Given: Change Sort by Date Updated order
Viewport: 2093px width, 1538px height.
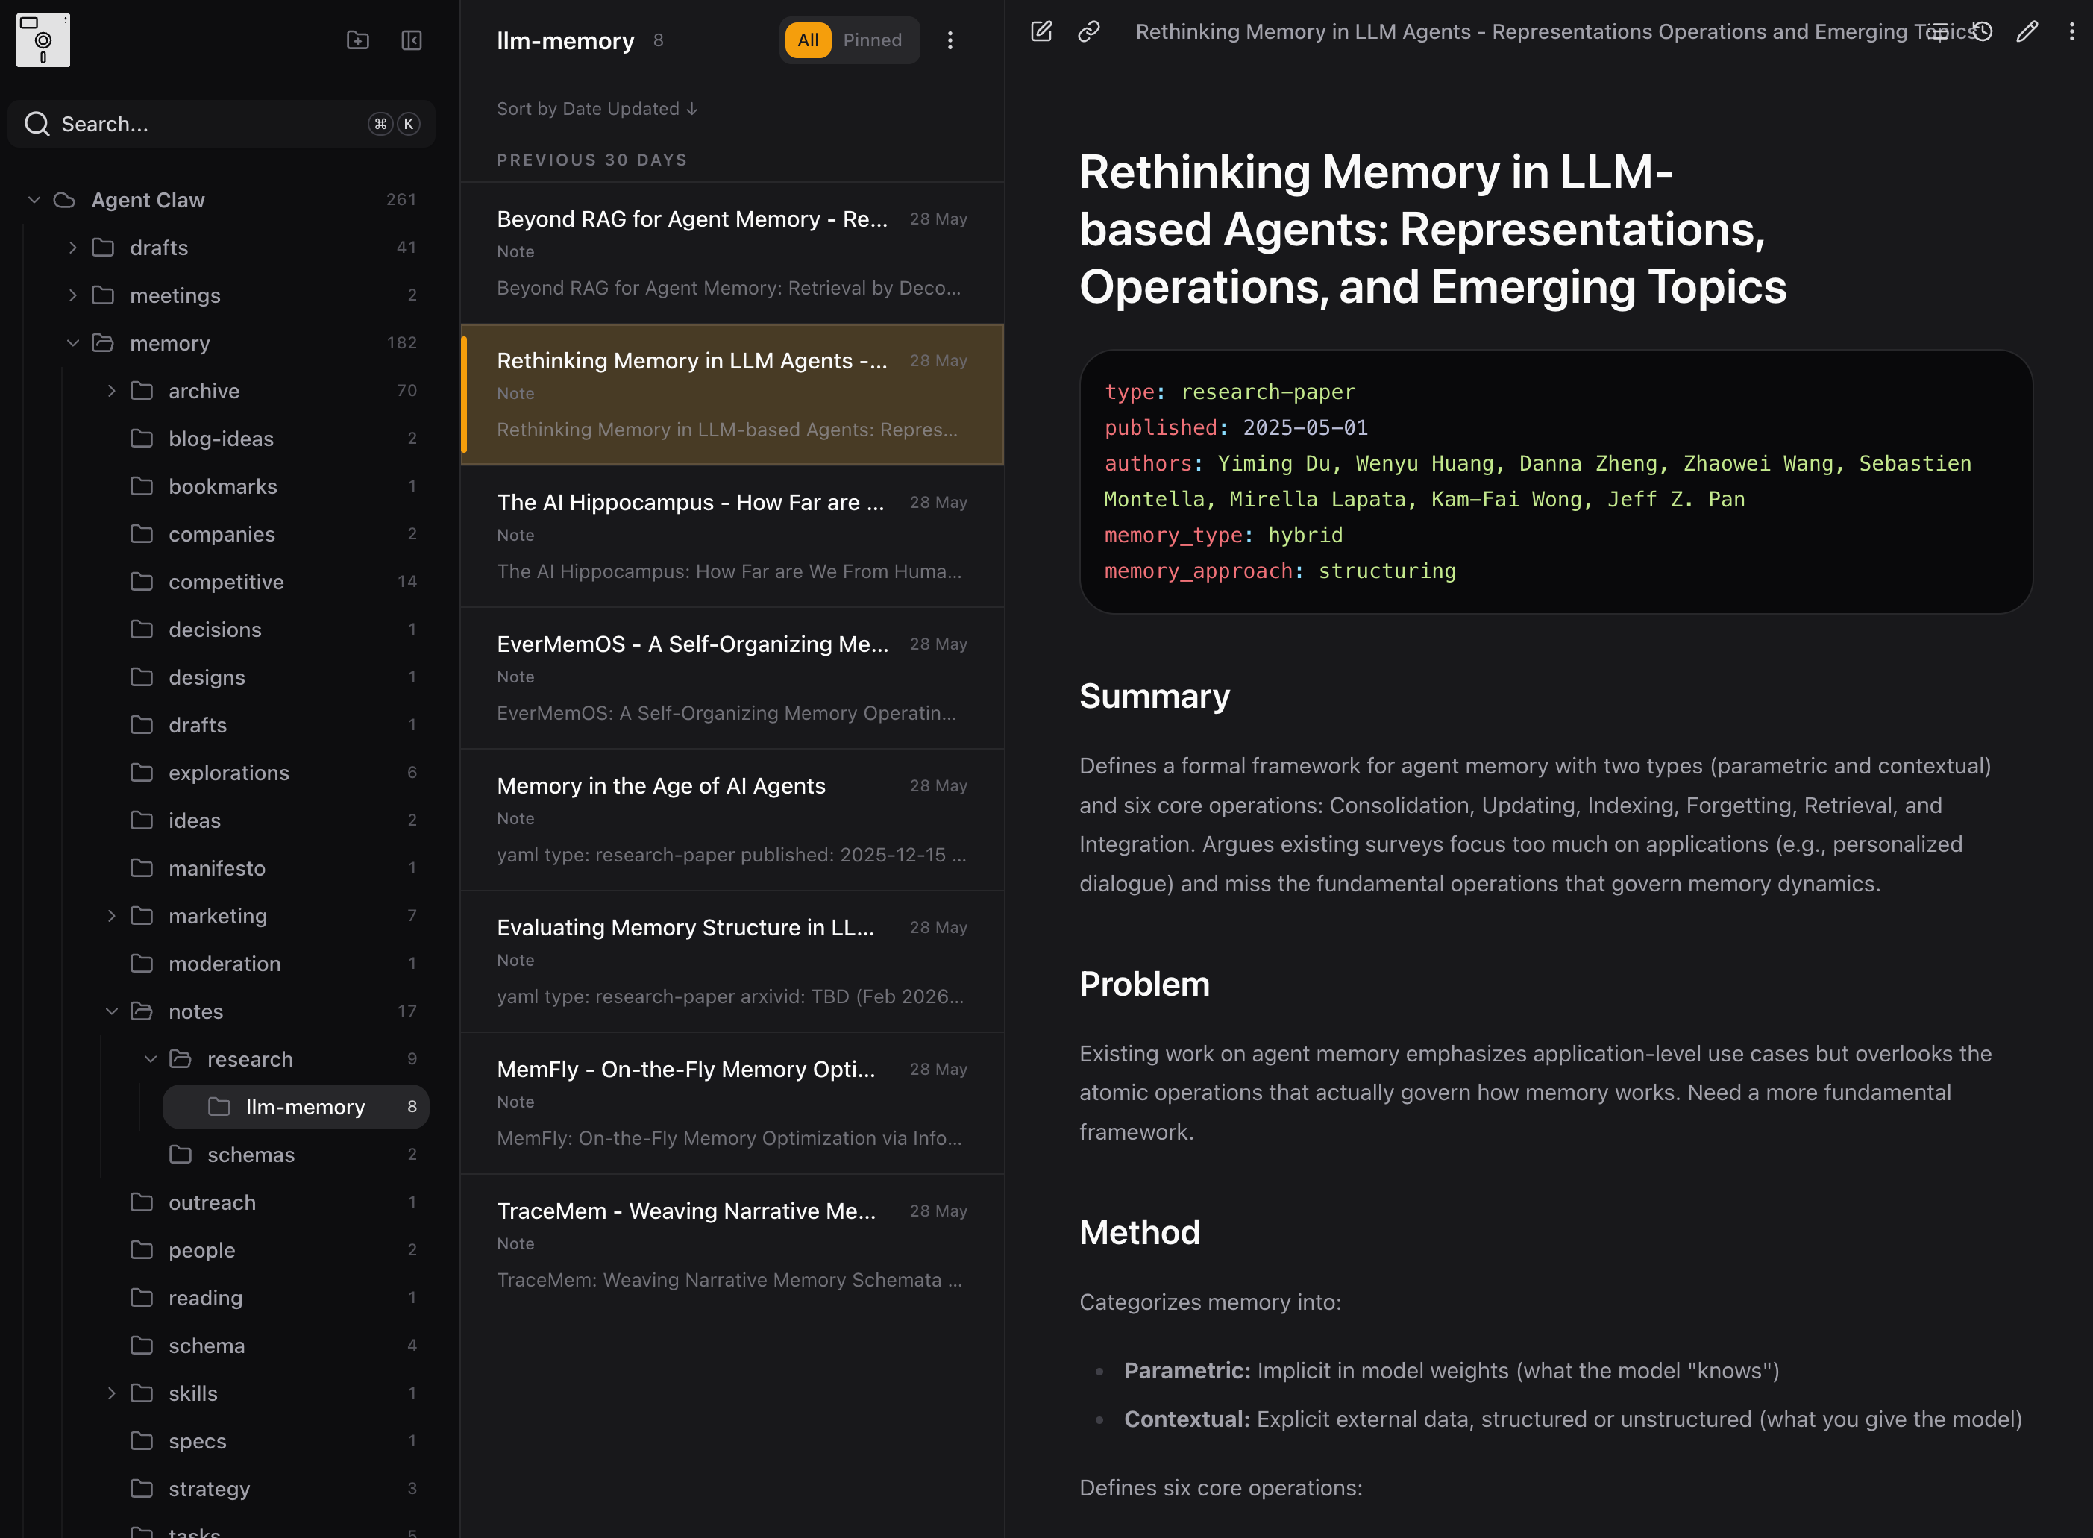Looking at the screenshot, I should tap(597, 109).
